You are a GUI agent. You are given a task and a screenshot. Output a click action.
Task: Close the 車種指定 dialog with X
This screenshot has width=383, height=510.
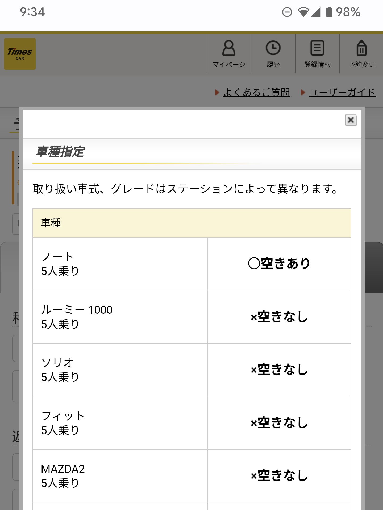pyautogui.click(x=351, y=120)
